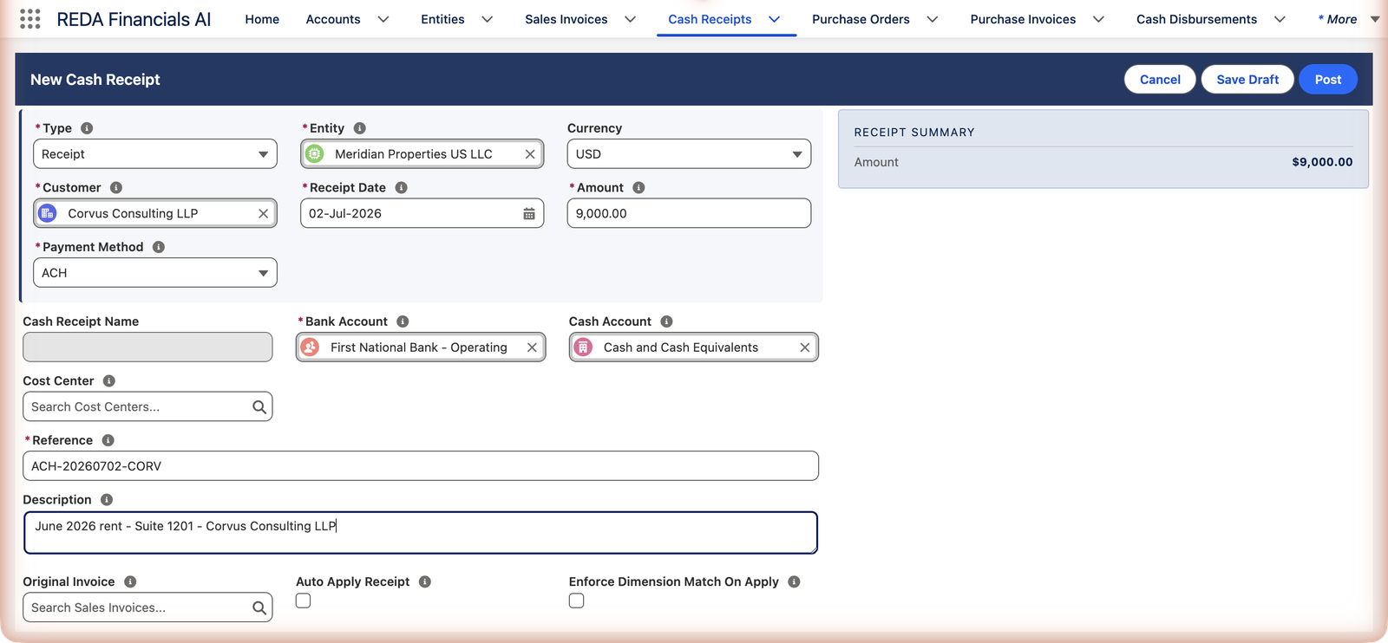Open Payment Method dropdown showing ACH
The image size is (1388, 643).
(x=155, y=273)
